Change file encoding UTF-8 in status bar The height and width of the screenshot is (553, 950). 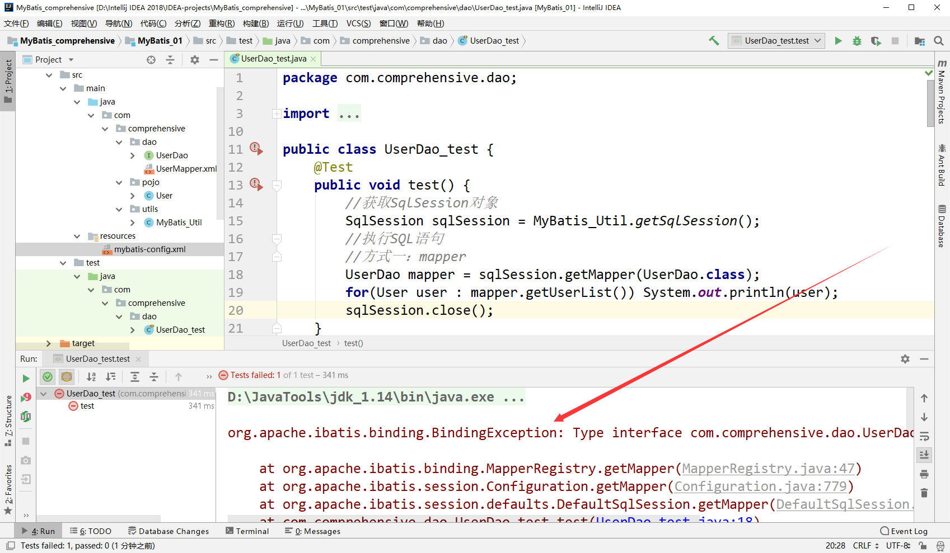tap(898, 546)
